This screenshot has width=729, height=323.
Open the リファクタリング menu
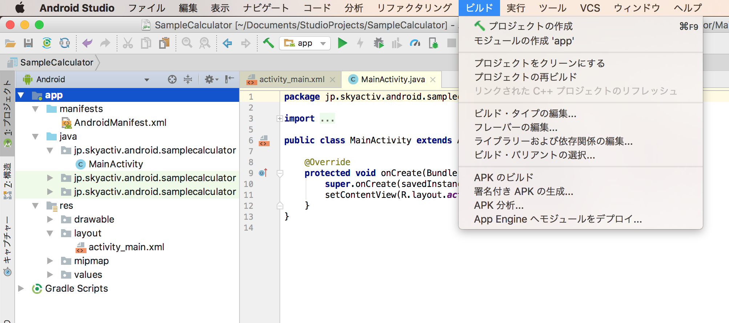[x=415, y=8]
